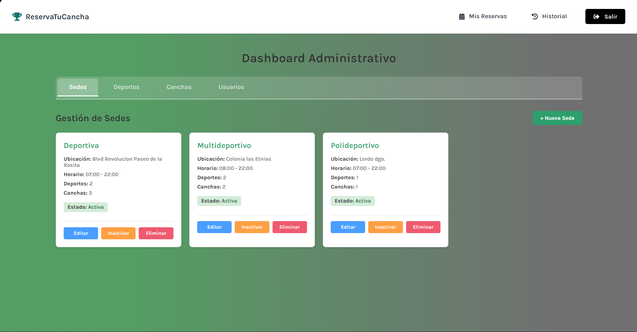Open the Usuarios tab

coord(231,87)
